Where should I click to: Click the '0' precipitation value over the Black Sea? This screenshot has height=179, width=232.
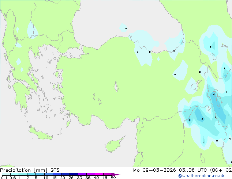tap(126, 28)
